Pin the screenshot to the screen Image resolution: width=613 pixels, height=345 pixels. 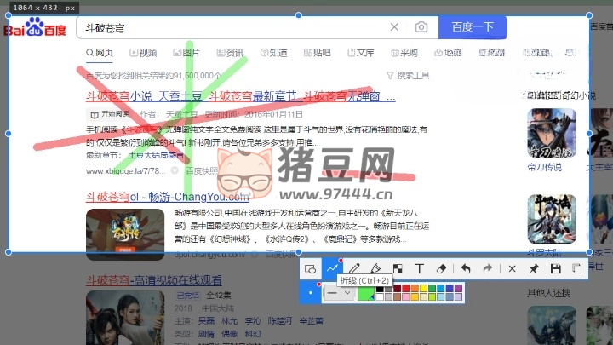click(534, 268)
